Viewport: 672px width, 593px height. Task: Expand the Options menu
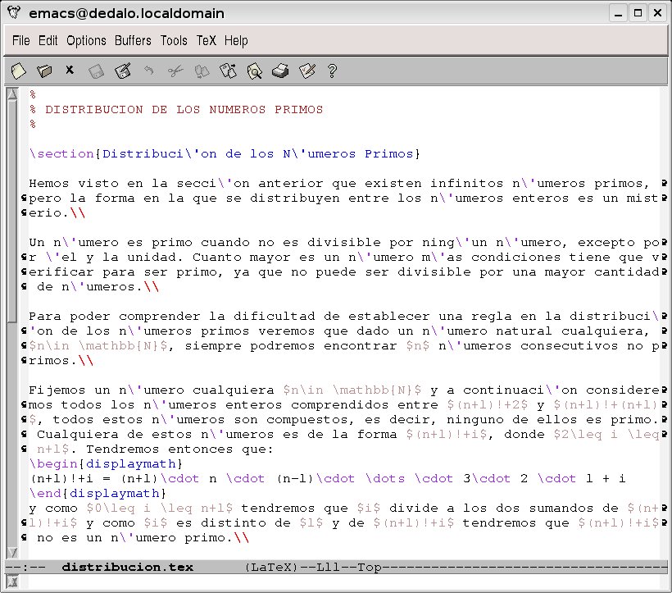[x=86, y=40]
